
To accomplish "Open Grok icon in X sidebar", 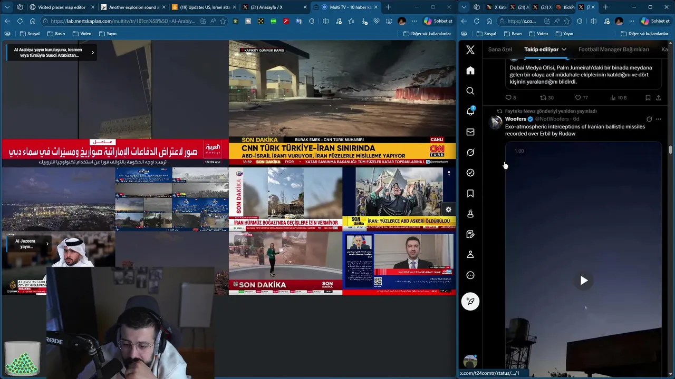I will [x=470, y=152].
